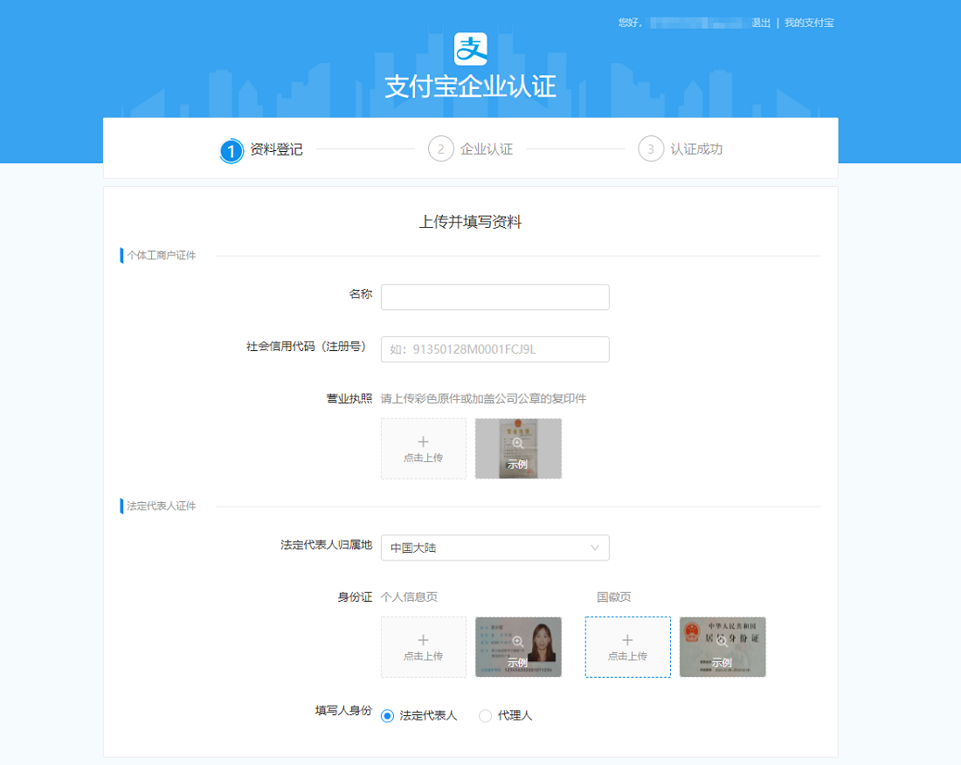Viewport: 961px width, 765px height.
Task: Select the 法定代表人 radio button
Action: pos(387,715)
